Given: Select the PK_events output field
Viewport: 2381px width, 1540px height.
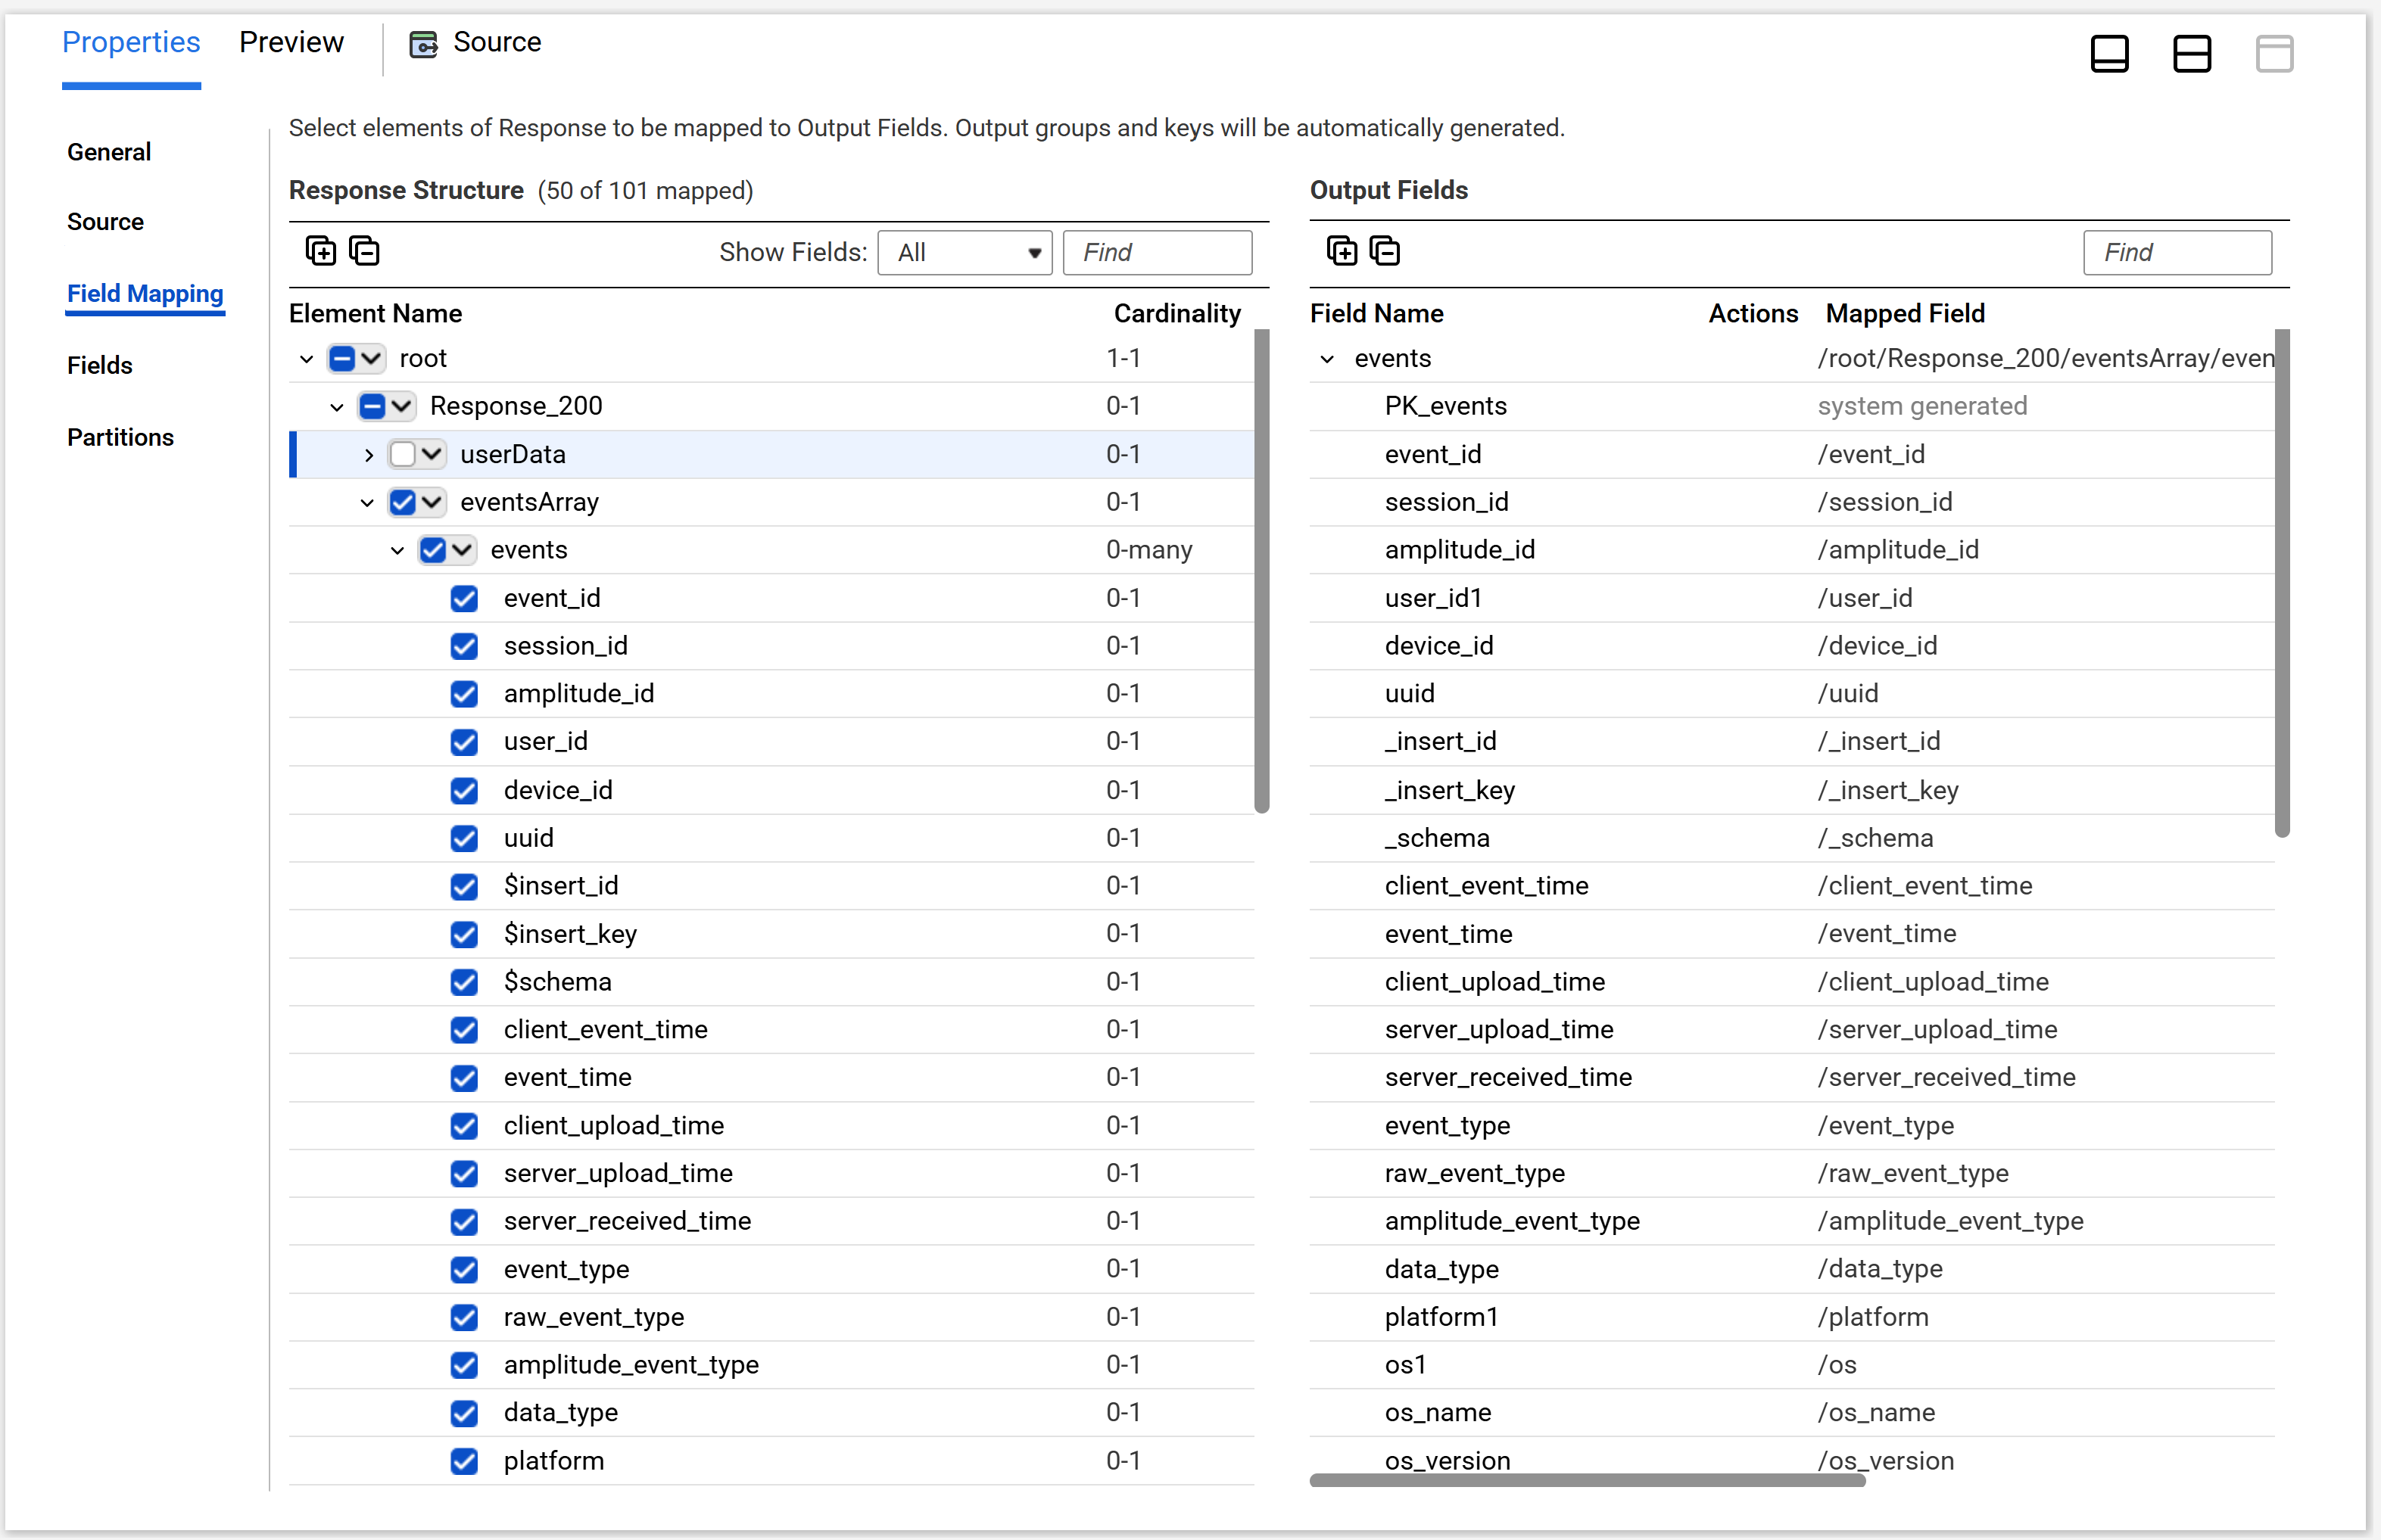Looking at the screenshot, I should pyautogui.click(x=1792, y=406).
